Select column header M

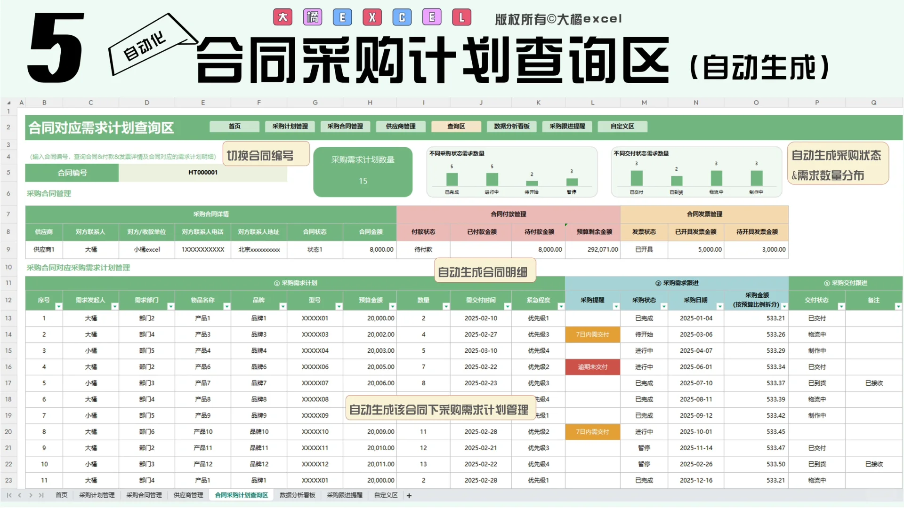tap(644, 103)
